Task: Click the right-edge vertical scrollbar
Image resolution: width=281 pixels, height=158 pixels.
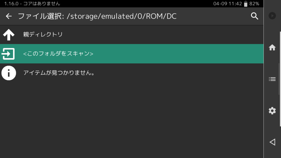Action: [x=280, y=79]
